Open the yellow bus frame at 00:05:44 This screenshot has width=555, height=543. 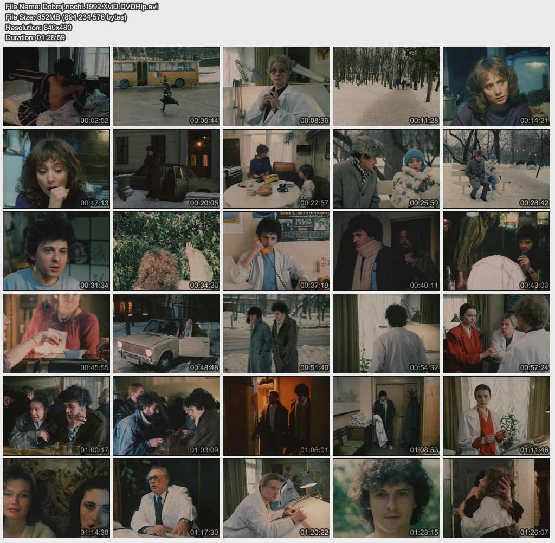[x=166, y=86]
